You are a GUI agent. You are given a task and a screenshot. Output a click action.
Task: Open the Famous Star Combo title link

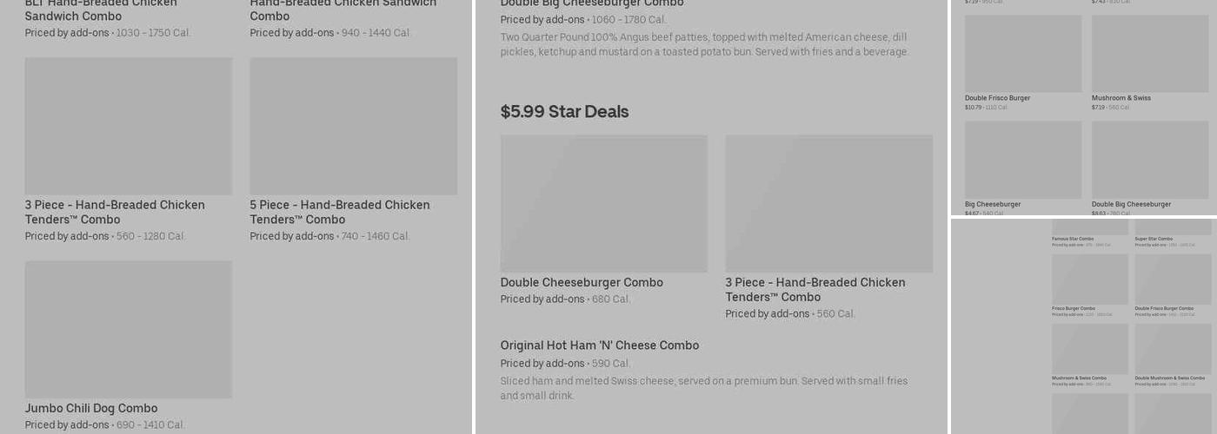[x=1073, y=239]
